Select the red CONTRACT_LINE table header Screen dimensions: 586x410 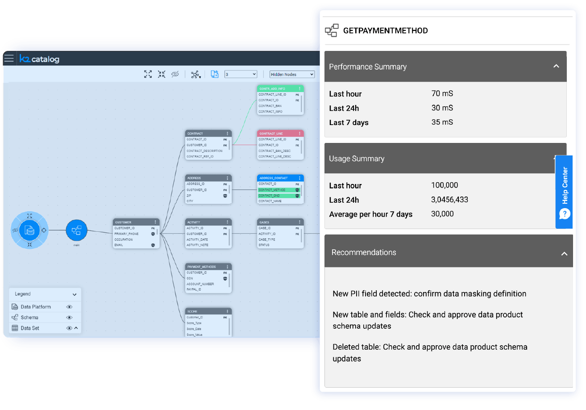click(x=280, y=134)
